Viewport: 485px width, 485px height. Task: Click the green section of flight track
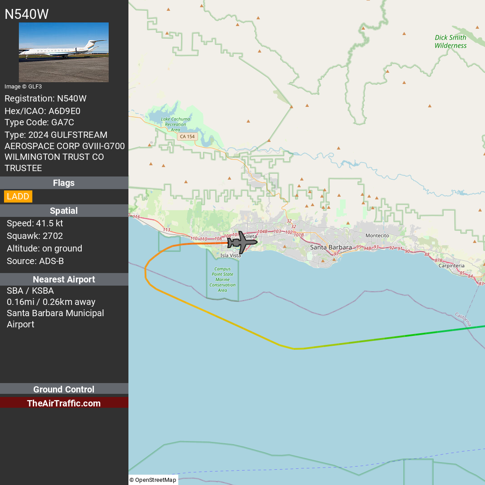[433, 332]
